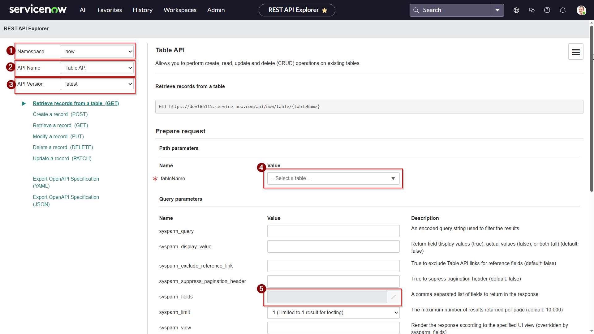This screenshot has height=334, width=594.
Task: Open the user profile avatar
Action: click(x=581, y=10)
